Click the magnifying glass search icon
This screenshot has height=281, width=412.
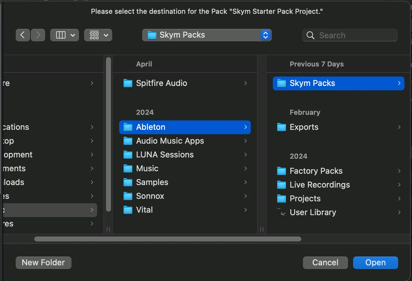coord(310,35)
